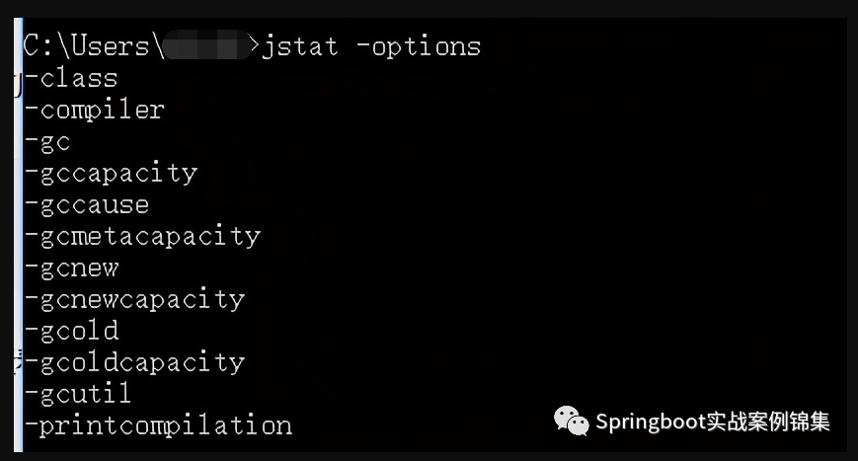Click the WeChat logo icon in watermark
858x461 pixels.
pyautogui.click(x=571, y=421)
